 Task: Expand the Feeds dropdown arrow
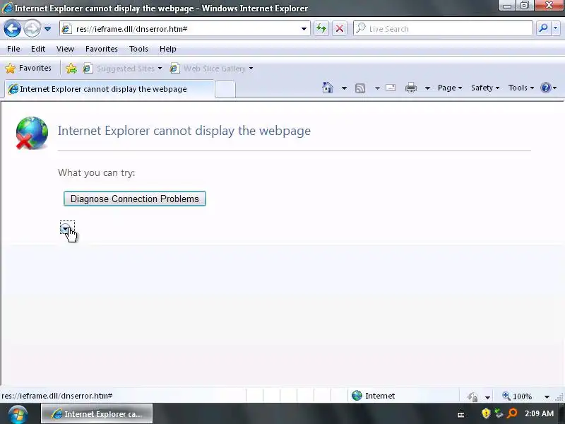click(x=377, y=88)
